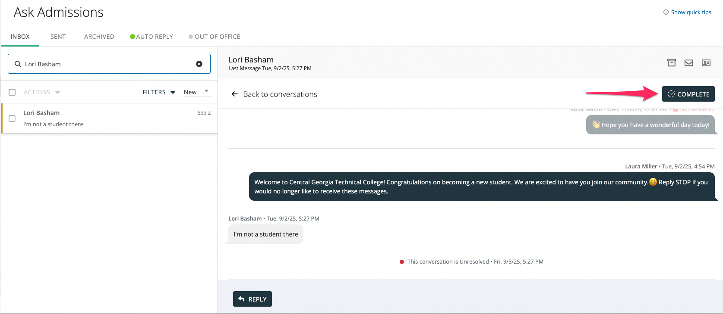Open the Archived tab
This screenshot has width=723, height=314.
point(99,37)
